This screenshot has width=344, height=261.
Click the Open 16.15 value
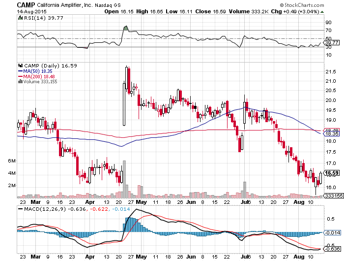click(x=119, y=11)
